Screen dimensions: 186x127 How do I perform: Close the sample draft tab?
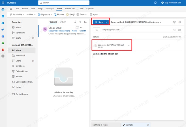coord(148,125)
